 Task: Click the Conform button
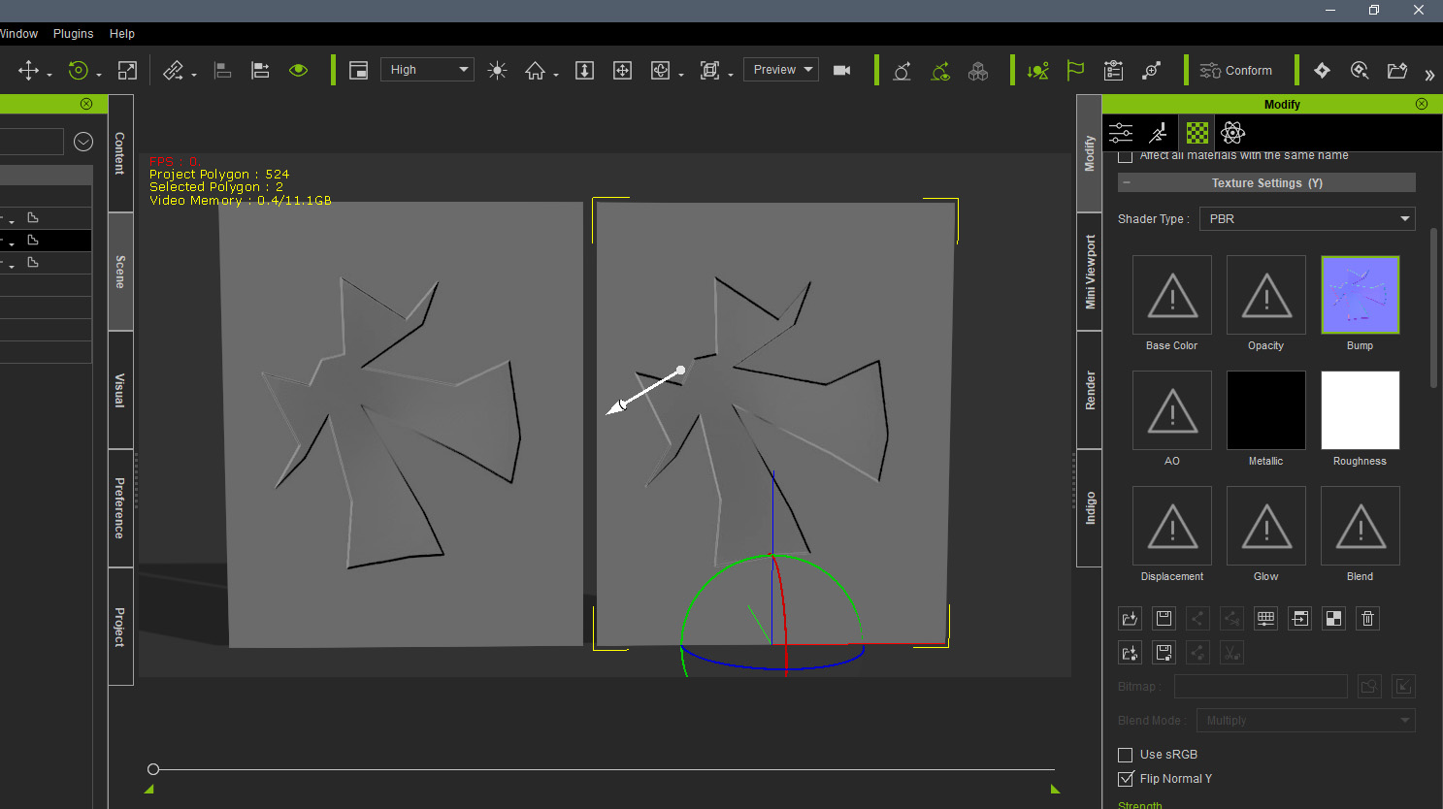coord(1235,70)
